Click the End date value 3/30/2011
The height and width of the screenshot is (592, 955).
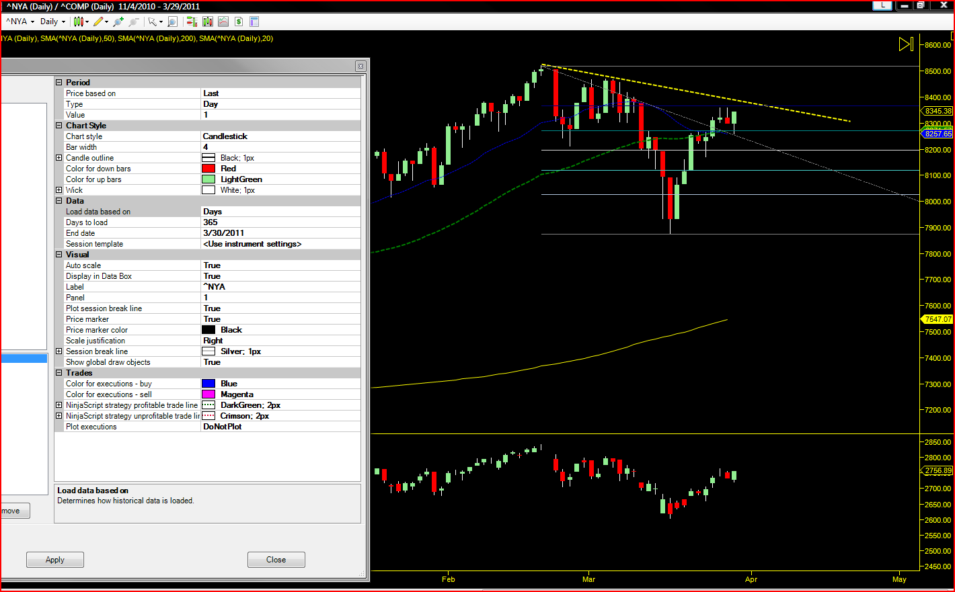click(281, 233)
